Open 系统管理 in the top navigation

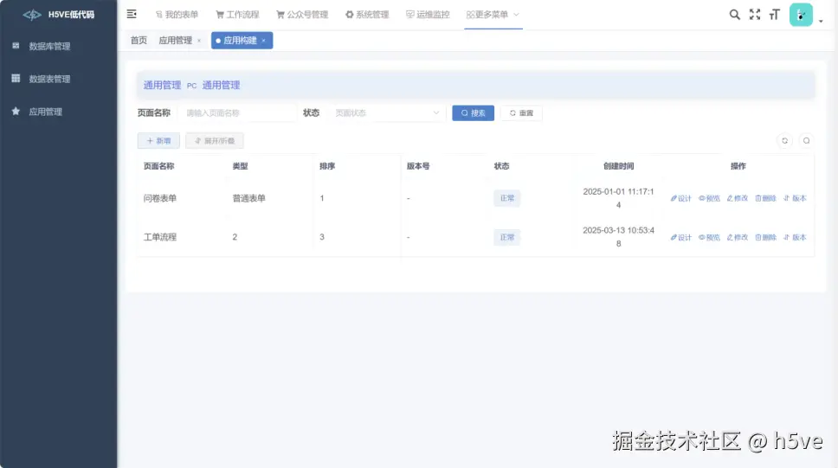(x=367, y=15)
